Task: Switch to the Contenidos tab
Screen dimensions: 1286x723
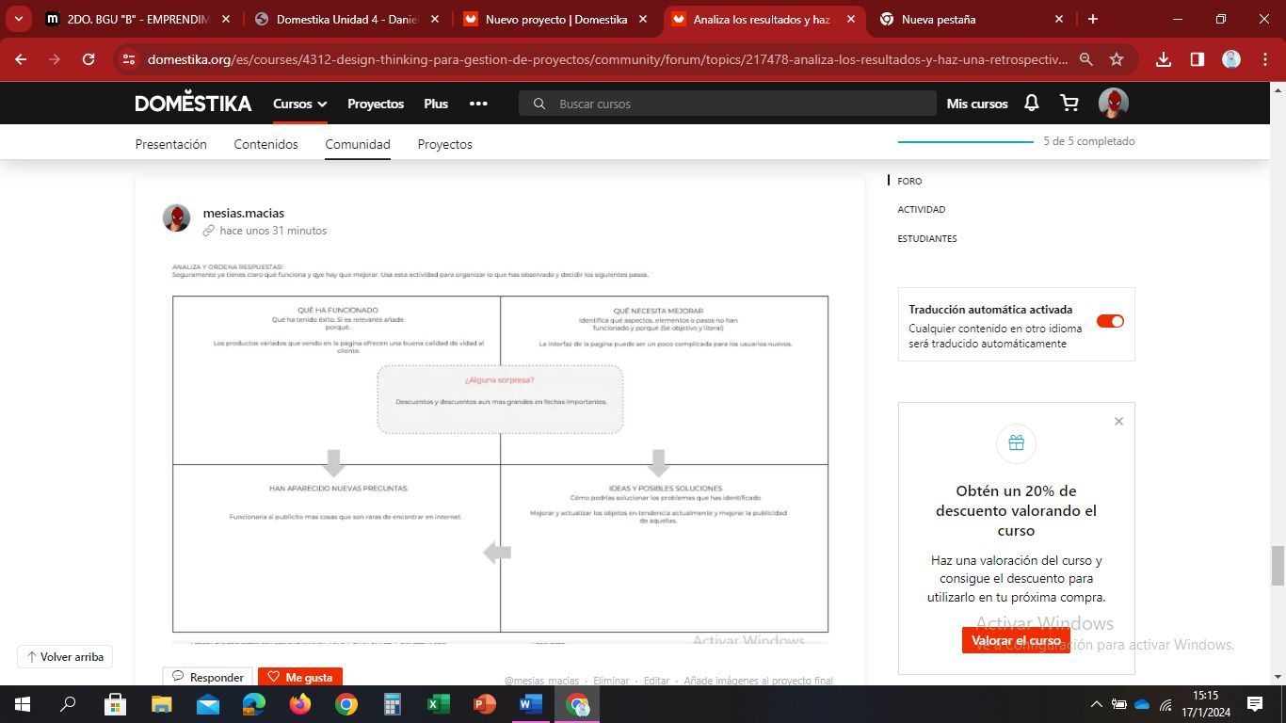Action: click(x=265, y=144)
